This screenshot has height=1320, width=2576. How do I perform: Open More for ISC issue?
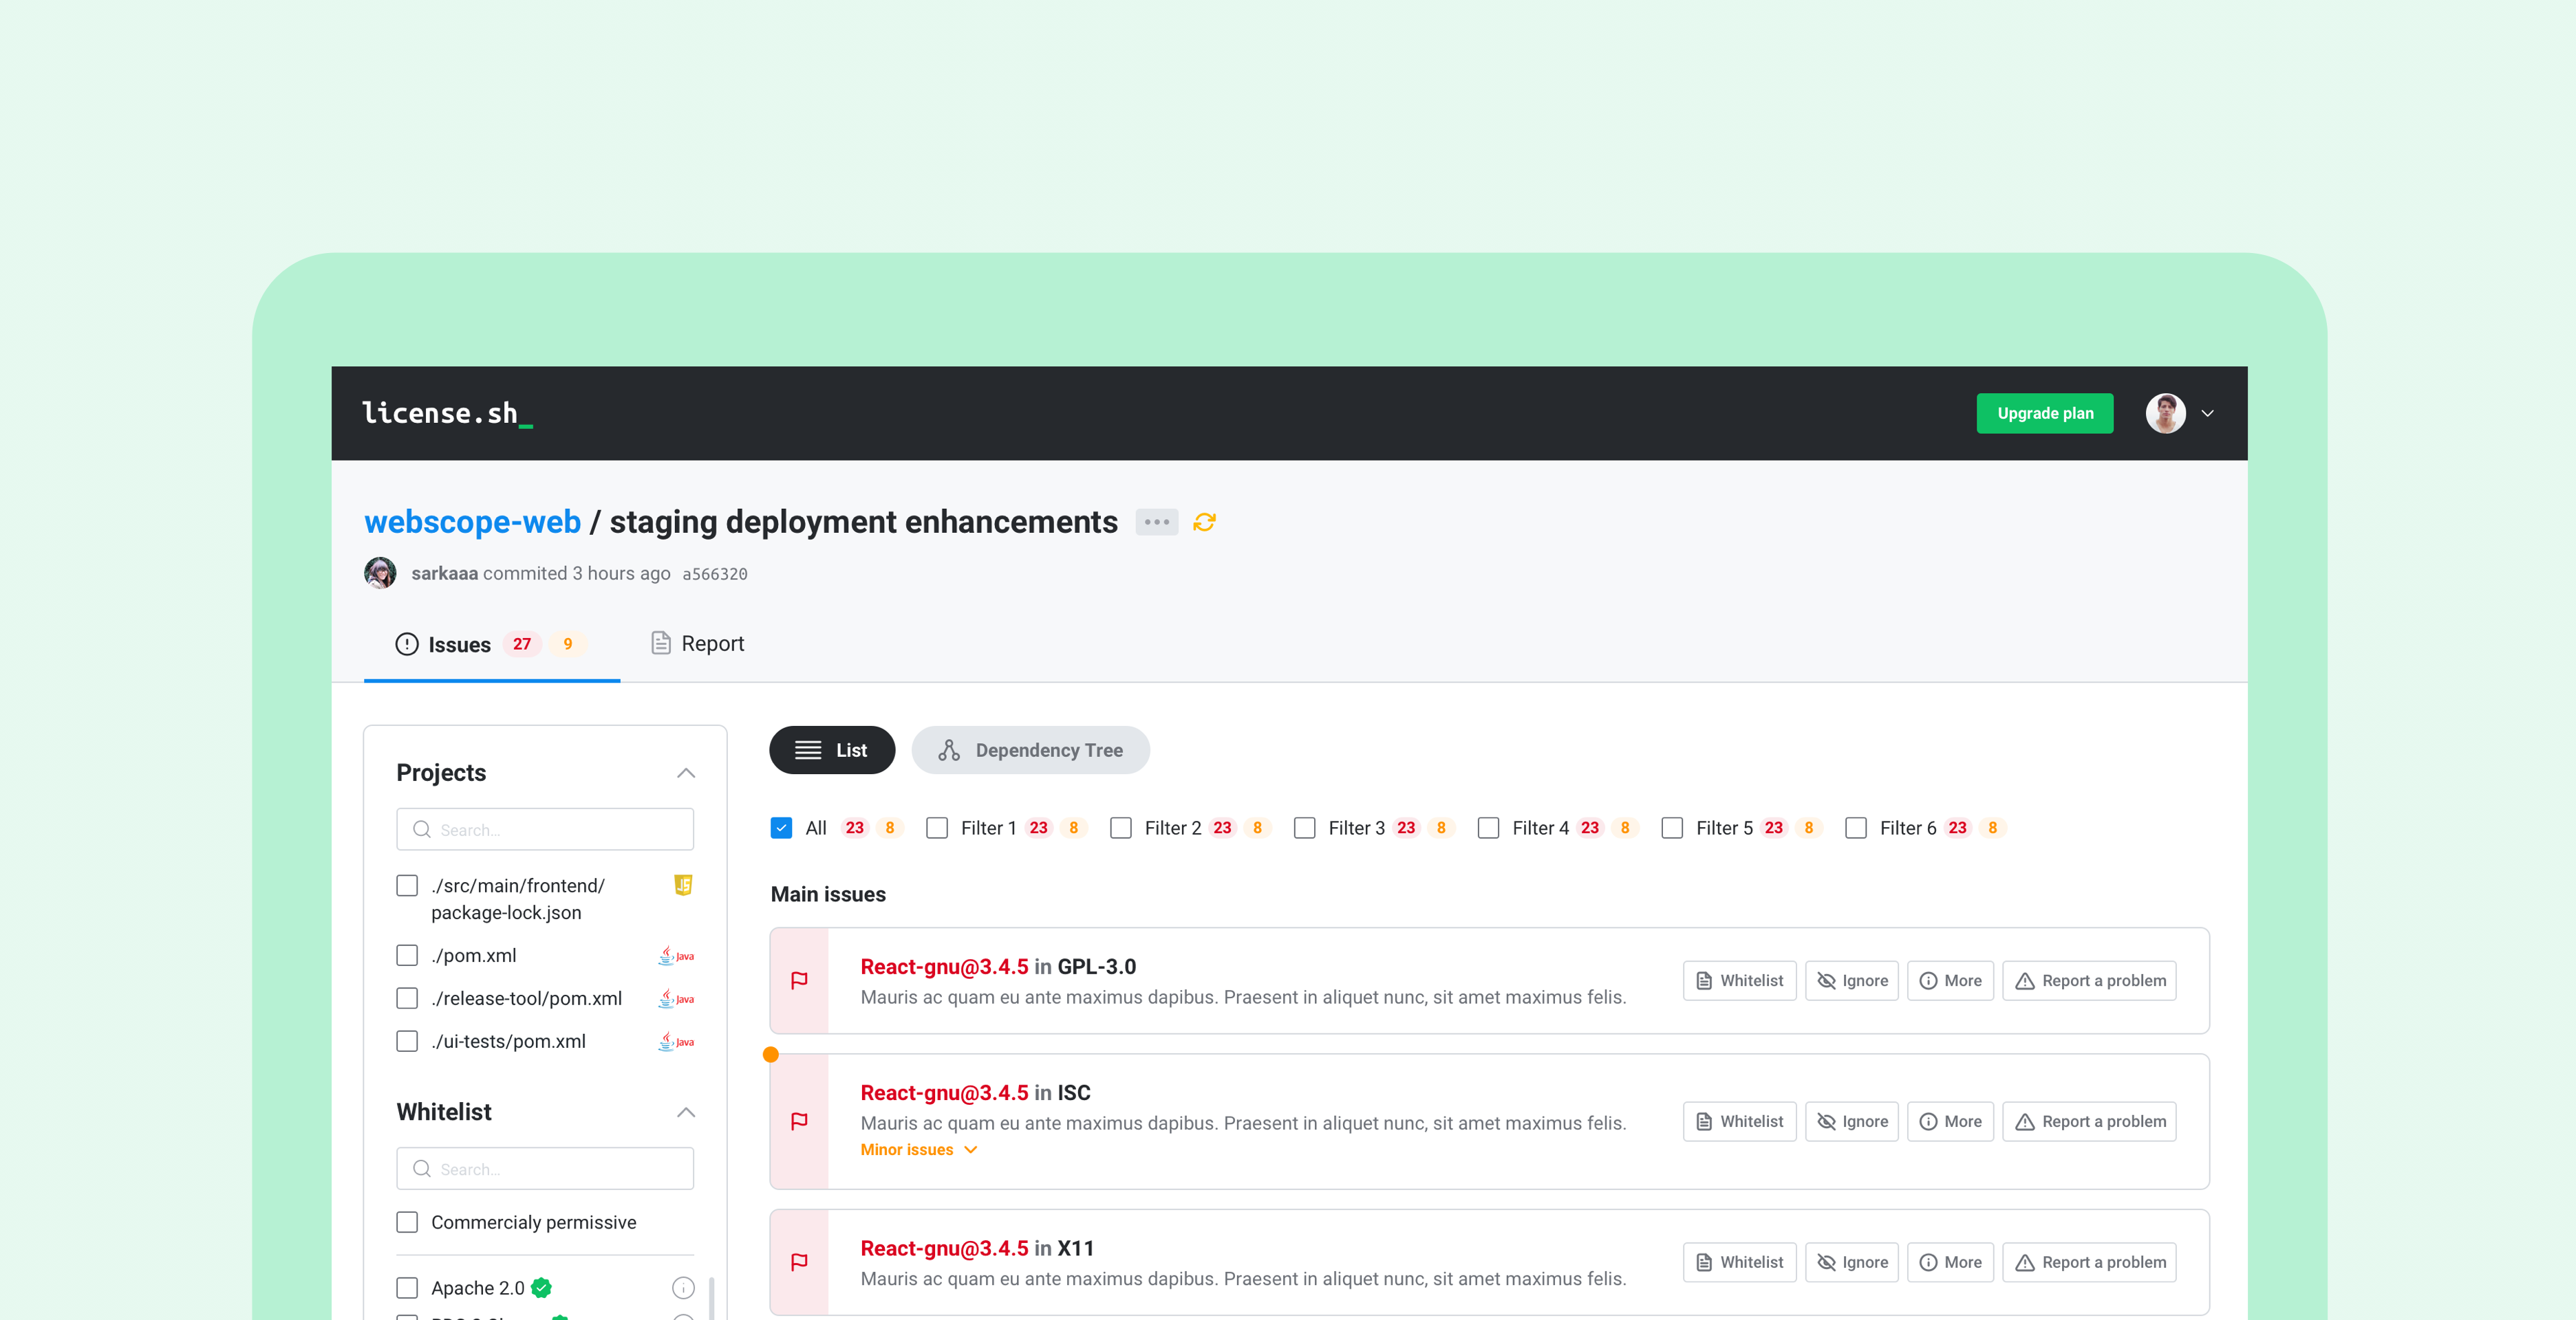1951,1122
